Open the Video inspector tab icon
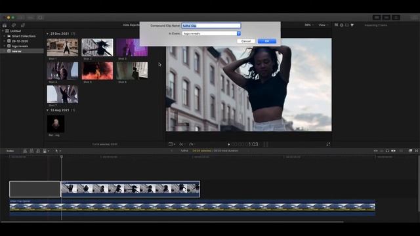This screenshot has height=236, width=420. coord(337,25)
